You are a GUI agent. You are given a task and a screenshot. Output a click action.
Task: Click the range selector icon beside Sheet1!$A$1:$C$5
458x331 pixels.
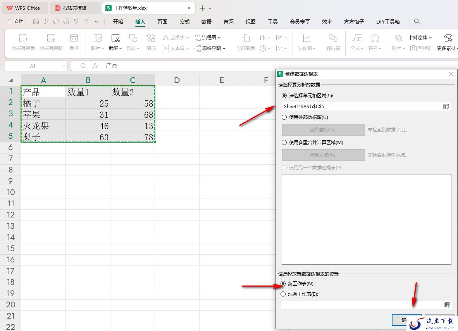446,107
